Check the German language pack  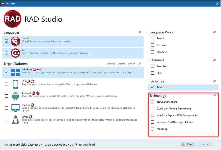coord(152,45)
